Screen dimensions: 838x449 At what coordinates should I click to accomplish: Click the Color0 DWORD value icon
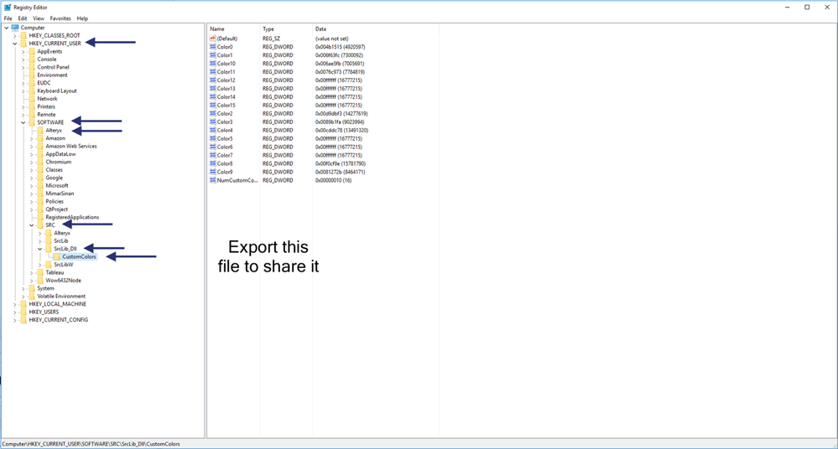click(x=213, y=47)
